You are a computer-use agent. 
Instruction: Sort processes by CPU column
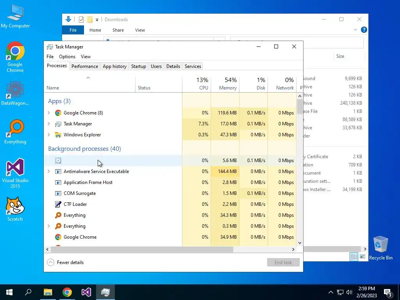[197, 84]
